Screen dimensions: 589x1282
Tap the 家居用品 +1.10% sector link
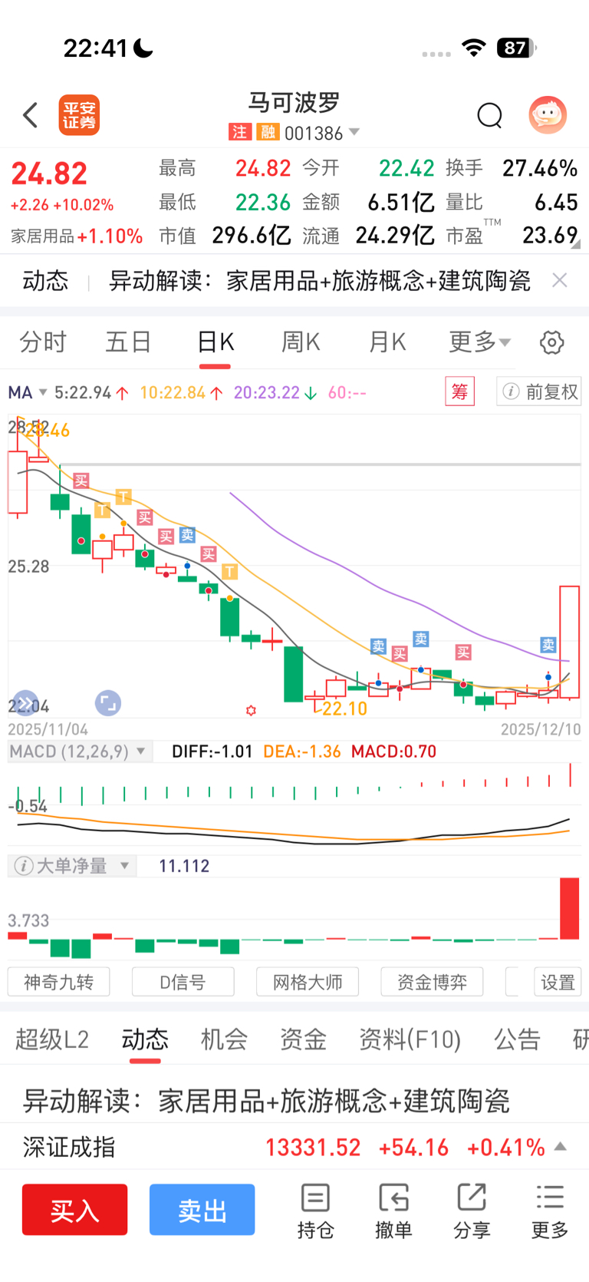(x=77, y=236)
